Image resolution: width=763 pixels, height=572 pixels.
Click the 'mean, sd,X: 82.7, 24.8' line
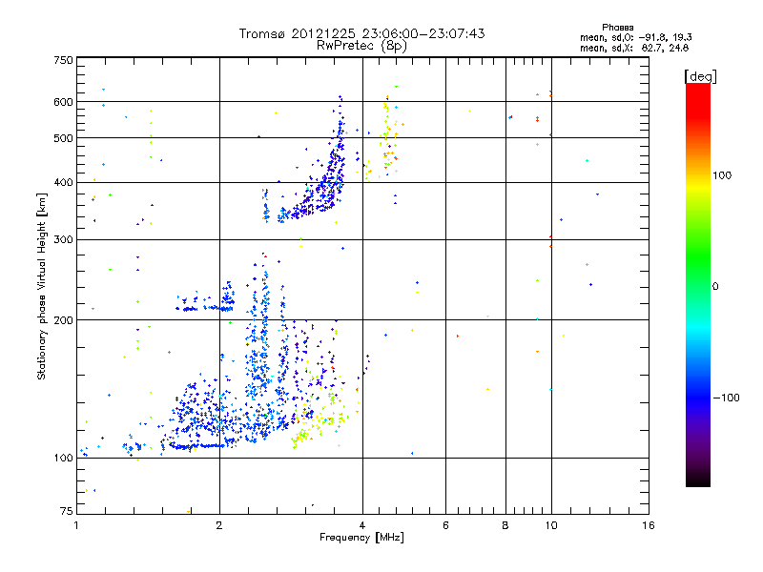634,48
